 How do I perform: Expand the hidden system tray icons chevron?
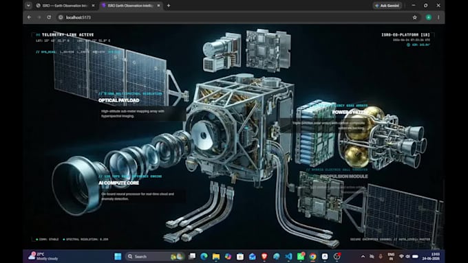tap(363, 256)
